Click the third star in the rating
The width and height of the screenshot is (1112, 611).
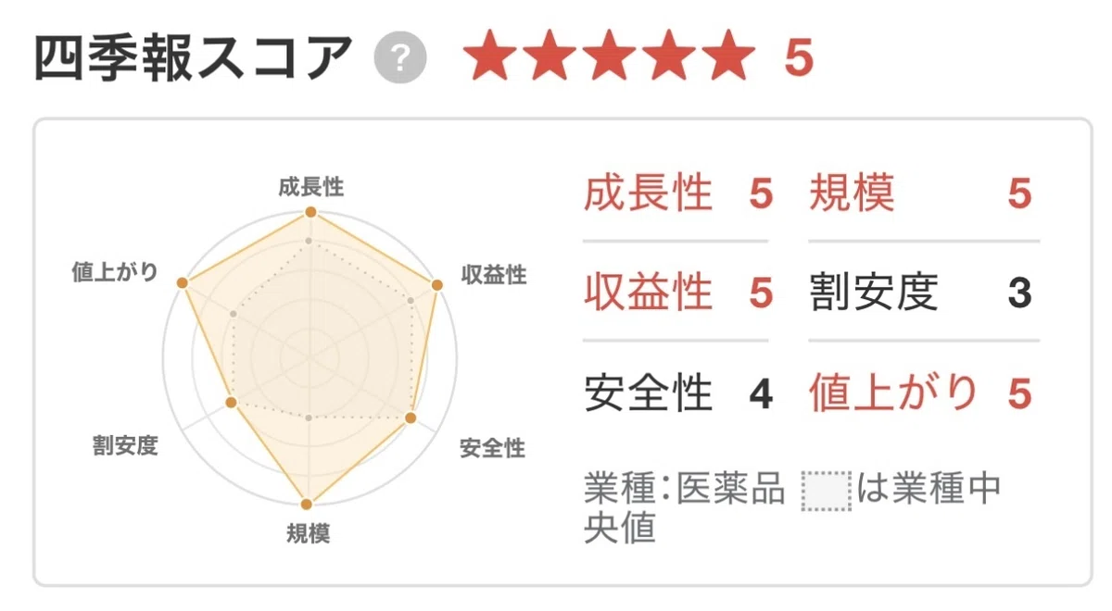tap(608, 58)
